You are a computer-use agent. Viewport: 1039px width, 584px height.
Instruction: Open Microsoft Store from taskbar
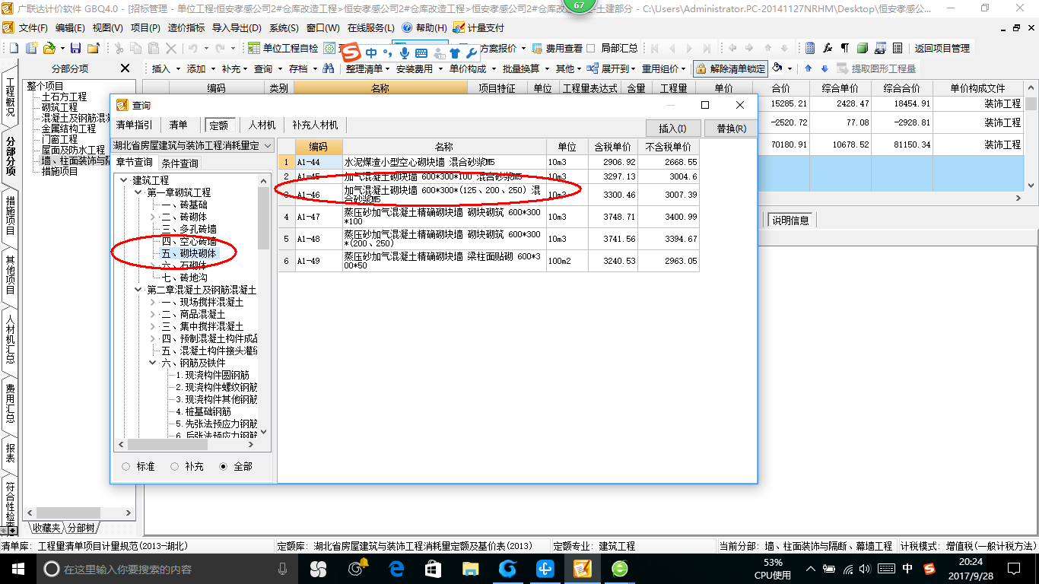coord(434,569)
